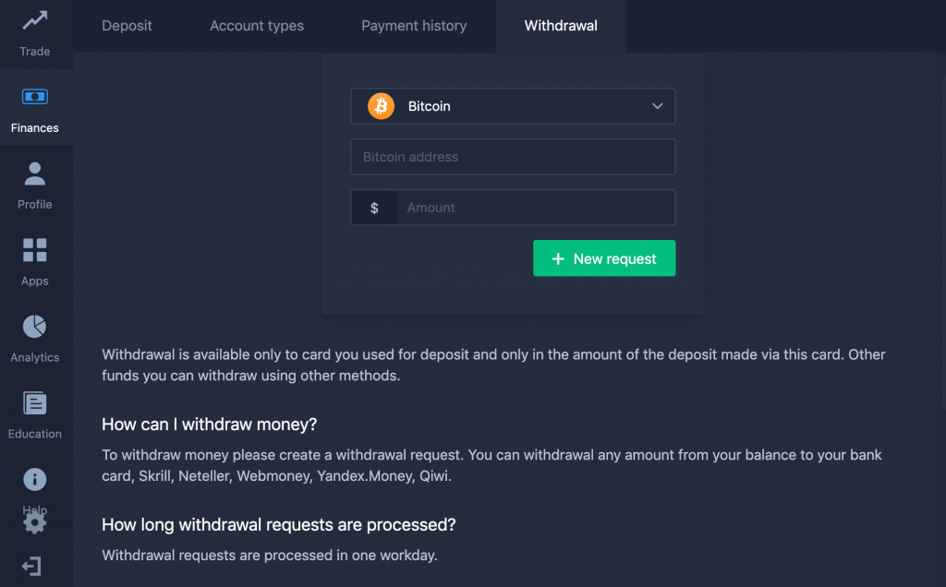Open the Education document icon
Image resolution: width=946 pixels, height=587 pixels.
[35, 403]
